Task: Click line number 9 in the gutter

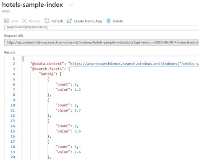Action: point(14,100)
